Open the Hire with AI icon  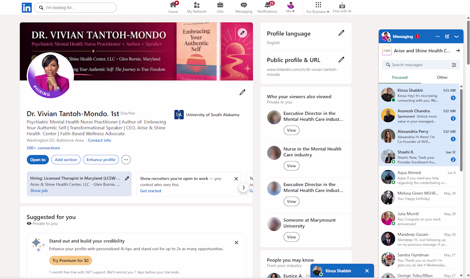[x=342, y=8]
